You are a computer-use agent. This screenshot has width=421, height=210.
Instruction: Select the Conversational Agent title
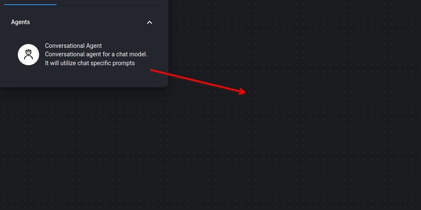pos(73,46)
